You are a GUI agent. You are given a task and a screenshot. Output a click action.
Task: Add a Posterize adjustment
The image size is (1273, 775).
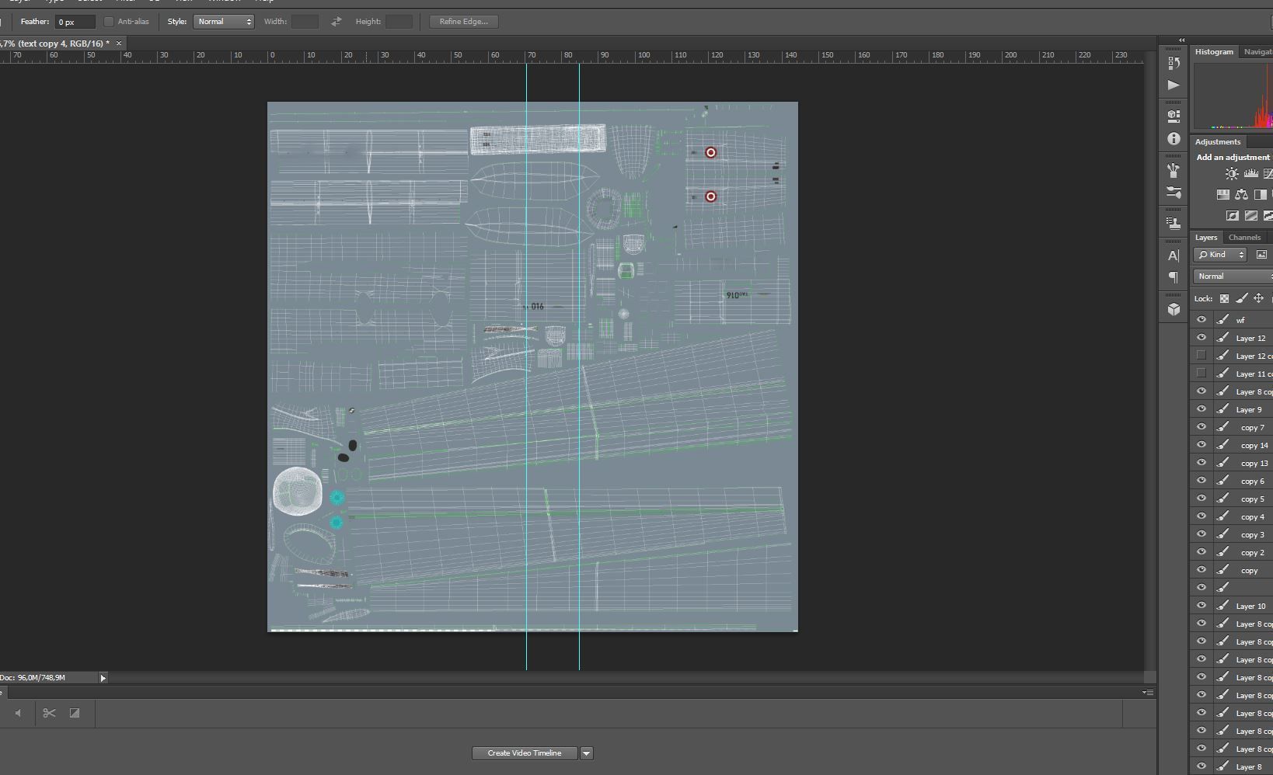1250,216
